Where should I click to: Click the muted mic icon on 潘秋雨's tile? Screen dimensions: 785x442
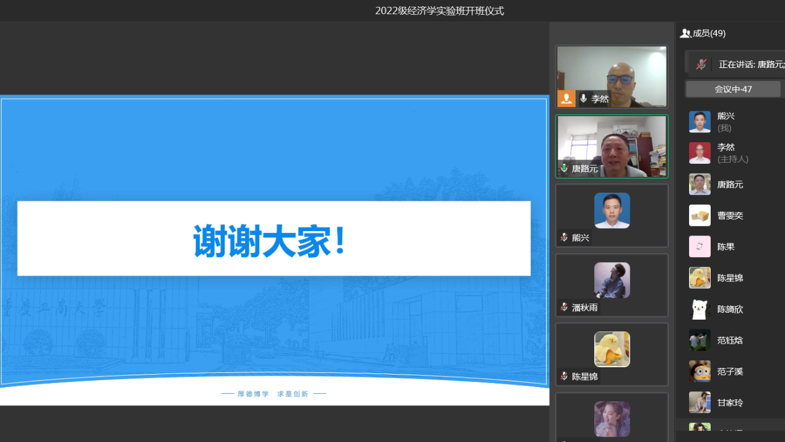point(564,307)
